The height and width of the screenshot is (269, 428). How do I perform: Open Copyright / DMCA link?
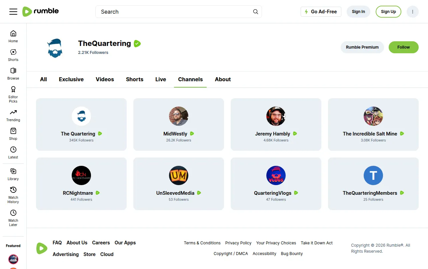coord(231,254)
